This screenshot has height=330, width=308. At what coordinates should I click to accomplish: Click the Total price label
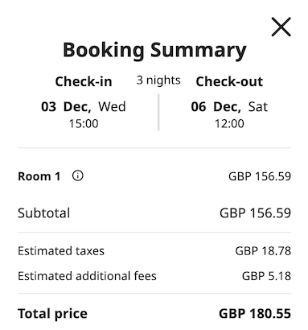point(52,314)
